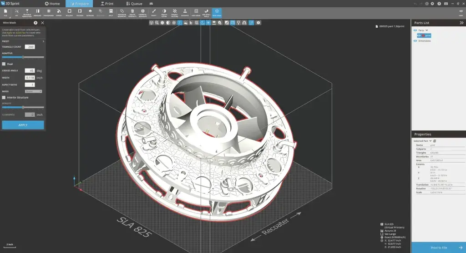The image size is (466, 253).
Task: Click the viewport toolbar help icon
Action: 258,23
